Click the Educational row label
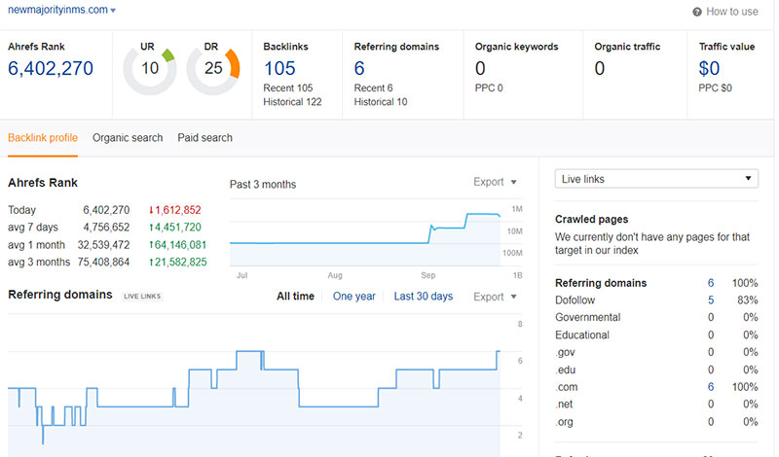The height and width of the screenshot is (457, 779). click(x=582, y=334)
